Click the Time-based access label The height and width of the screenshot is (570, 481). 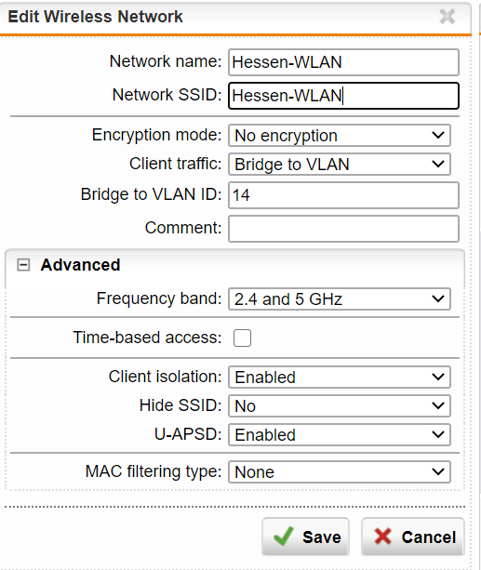(147, 338)
